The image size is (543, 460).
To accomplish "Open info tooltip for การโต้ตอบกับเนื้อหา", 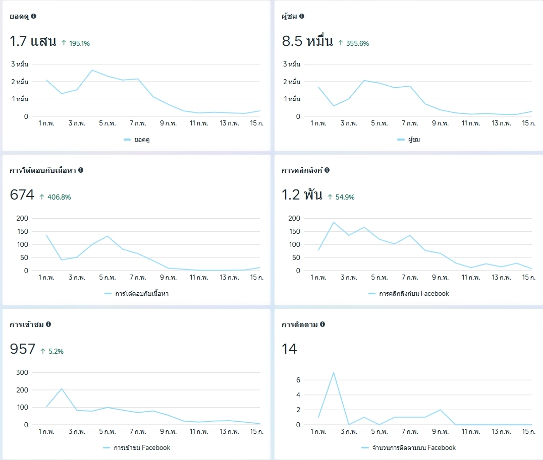I will click(x=81, y=170).
